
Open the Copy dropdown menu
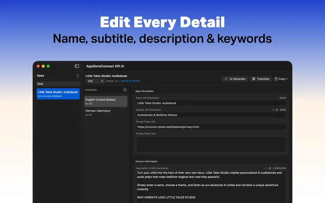point(281,79)
